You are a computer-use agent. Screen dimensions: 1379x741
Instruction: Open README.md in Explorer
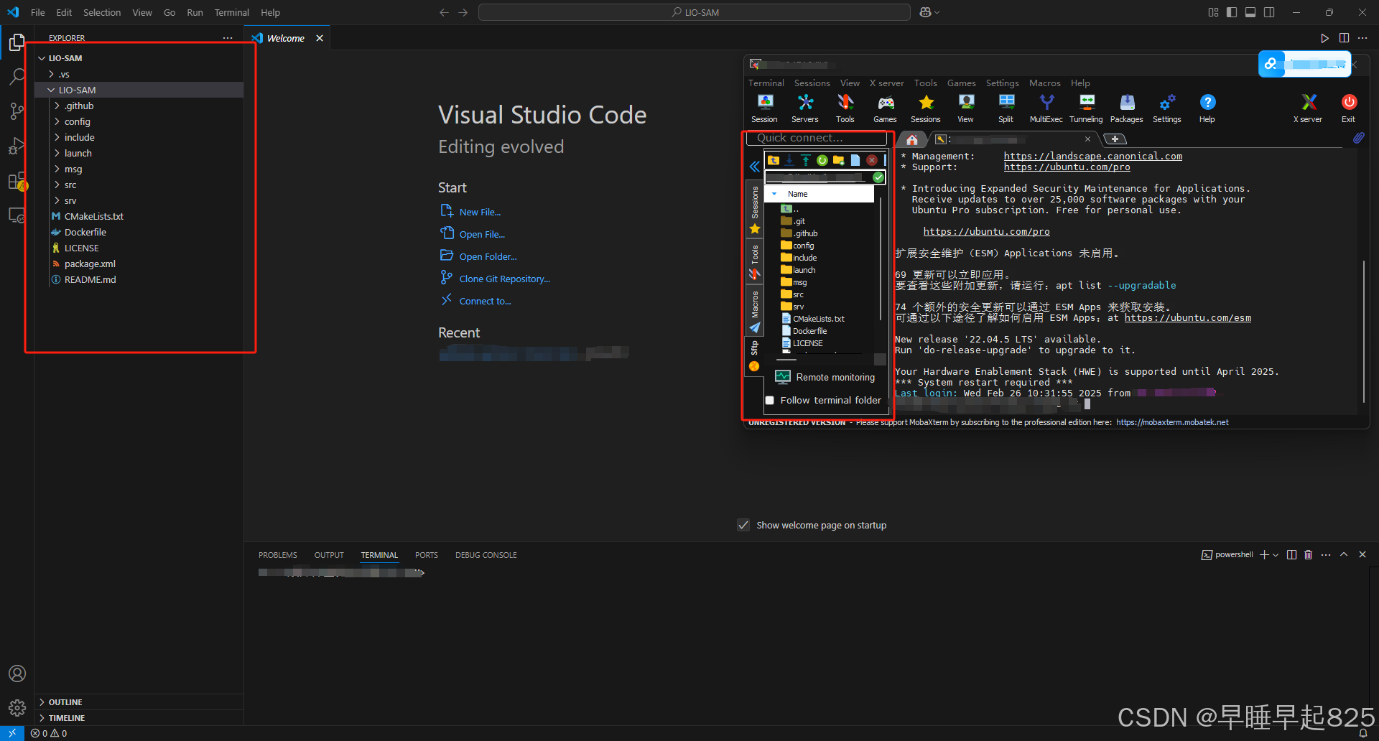pyautogui.click(x=90, y=279)
